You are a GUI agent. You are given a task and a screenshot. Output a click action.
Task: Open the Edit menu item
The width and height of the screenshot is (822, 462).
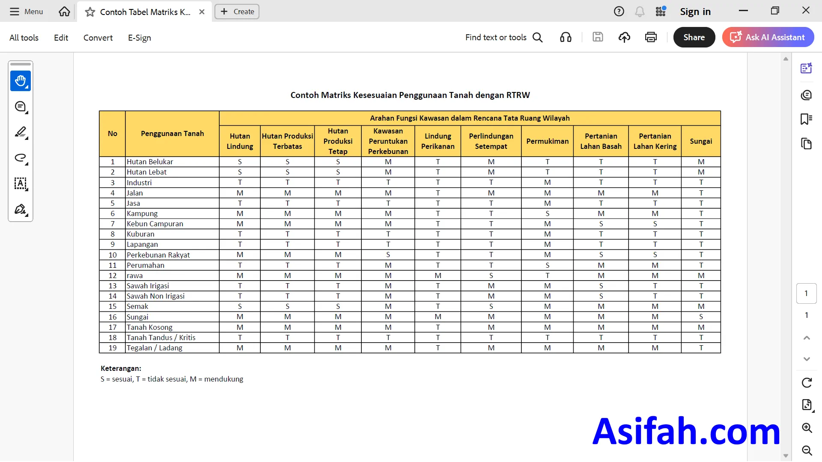pos(61,38)
